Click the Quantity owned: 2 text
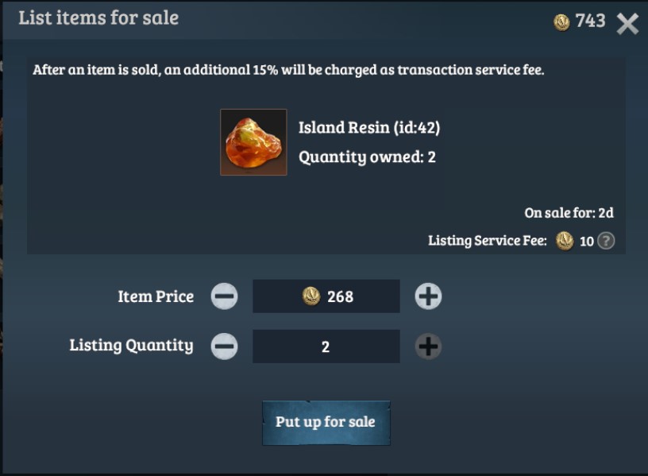648x476 pixels. [367, 157]
